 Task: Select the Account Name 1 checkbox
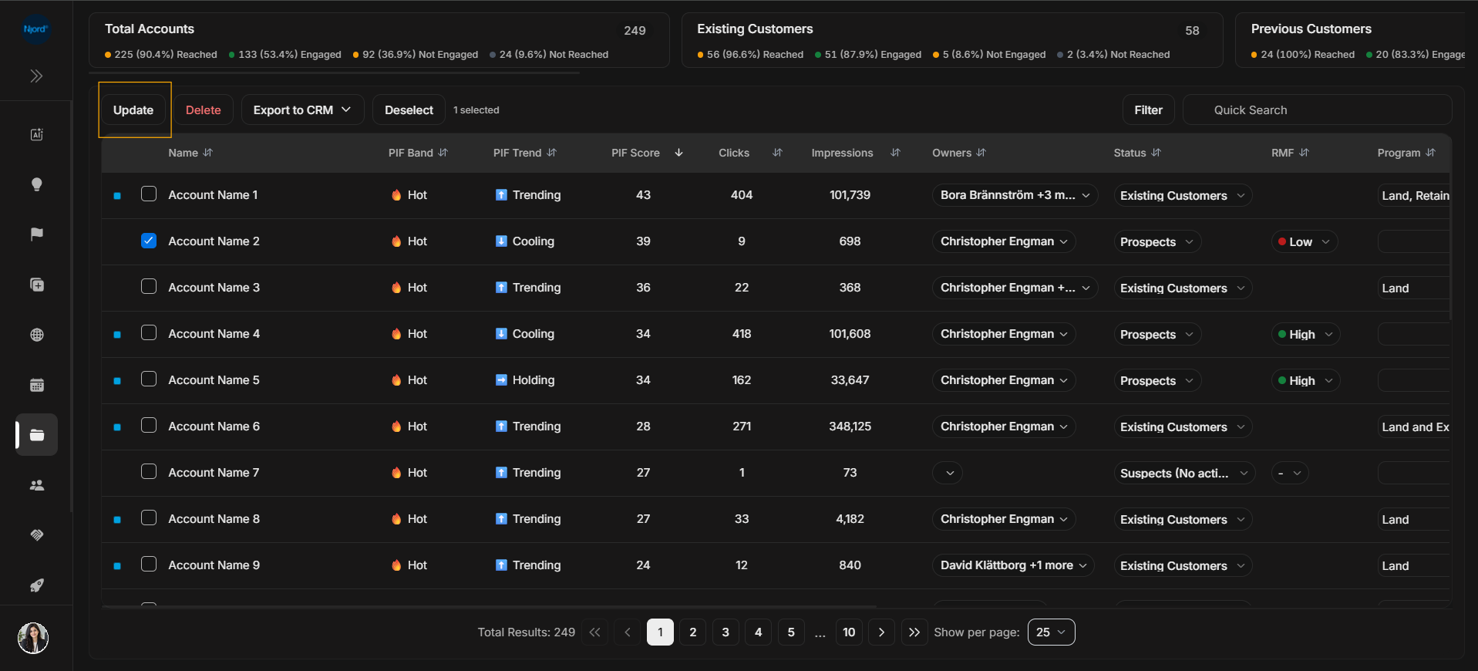tap(149, 194)
